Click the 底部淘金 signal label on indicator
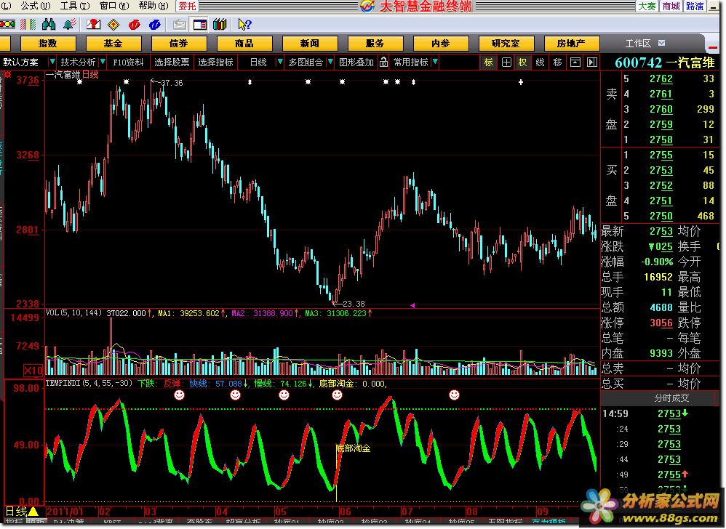 pos(354,448)
